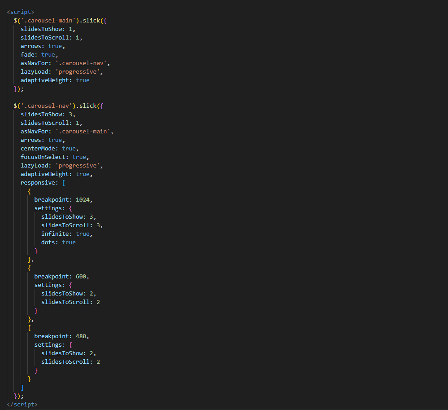Click the closing </script> tag

22,404
